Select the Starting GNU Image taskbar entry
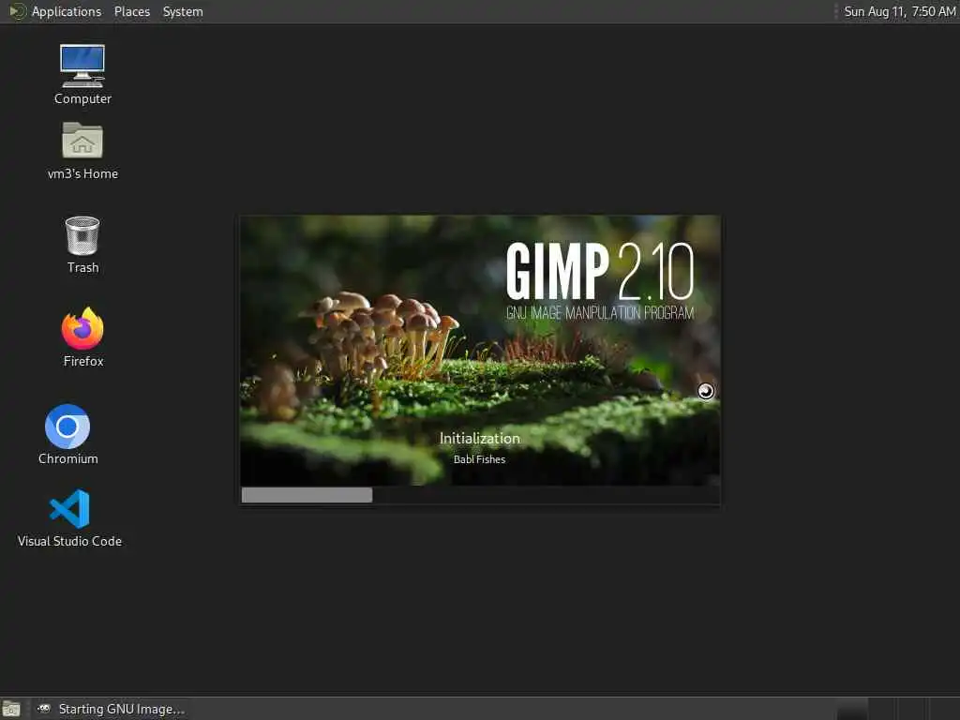The height and width of the screenshot is (720, 960). tap(111, 709)
